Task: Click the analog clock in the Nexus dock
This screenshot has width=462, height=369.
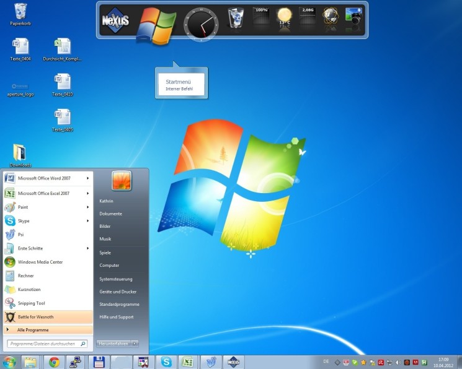Action: [202, 24]
